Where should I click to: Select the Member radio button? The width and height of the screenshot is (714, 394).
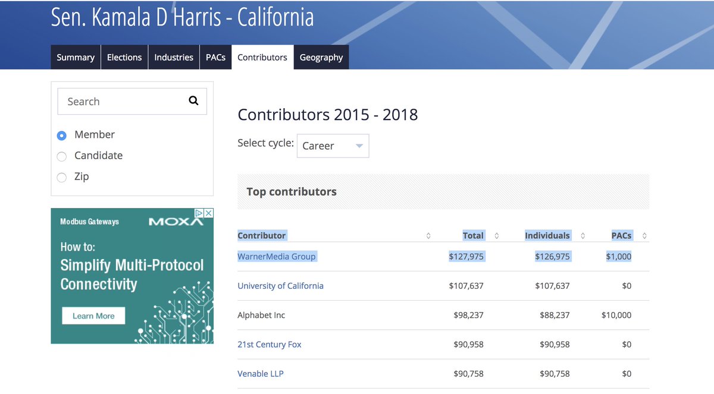(x=61, y=135)
